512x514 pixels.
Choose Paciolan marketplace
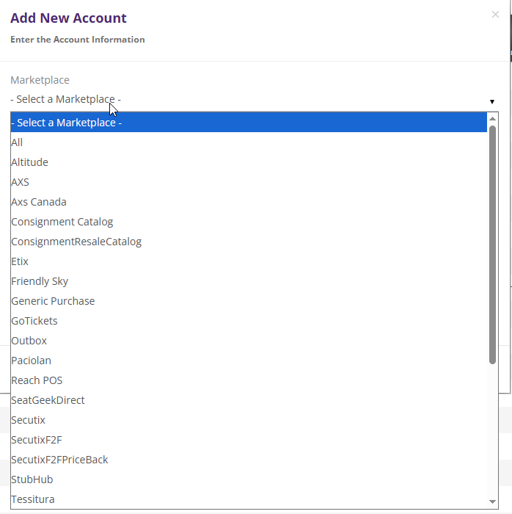(31, 361)
